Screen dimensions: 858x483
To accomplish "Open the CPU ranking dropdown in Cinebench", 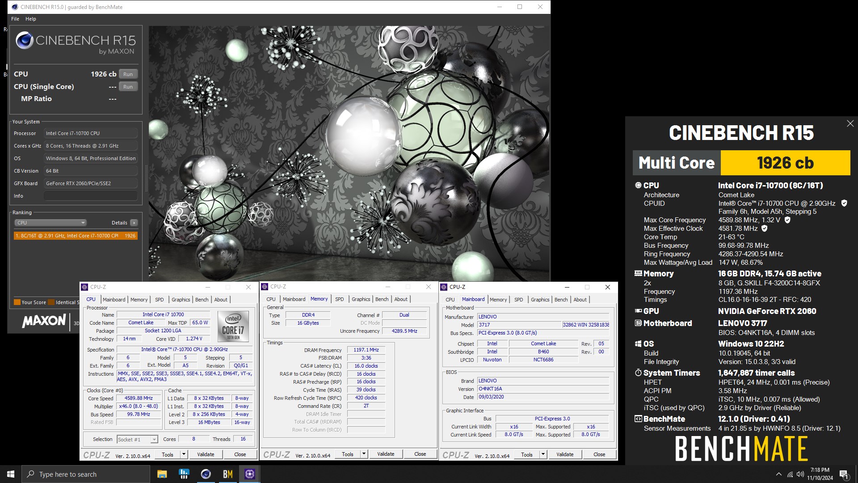I will pyautogui.click(x=50, y=223).
